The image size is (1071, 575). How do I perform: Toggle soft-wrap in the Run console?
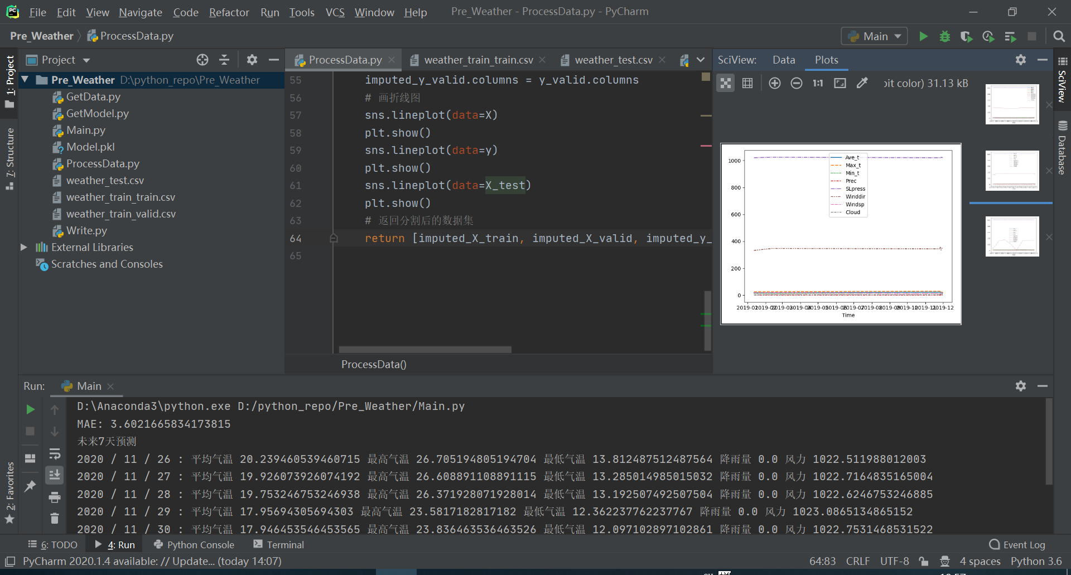click(55, 453)
